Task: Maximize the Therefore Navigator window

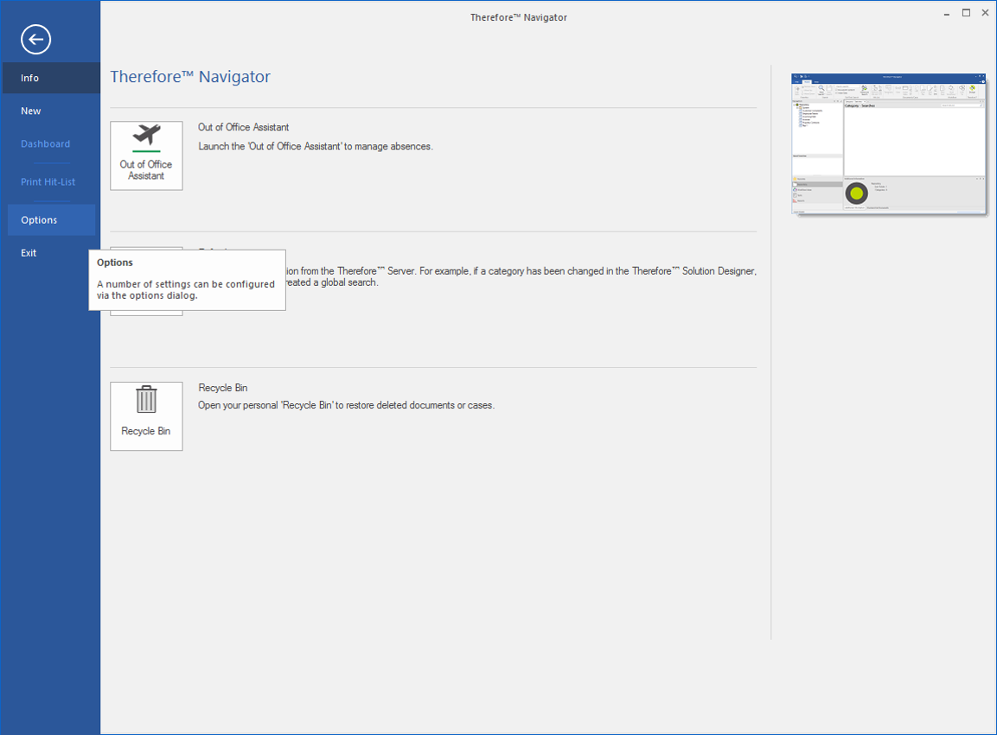Action: pyautogui.click(x=966, y=13)
